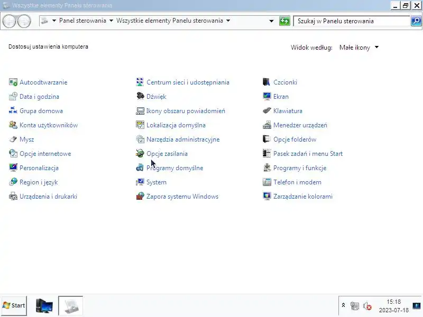Open the Ikony obszaru powiadomień icon

140,111
